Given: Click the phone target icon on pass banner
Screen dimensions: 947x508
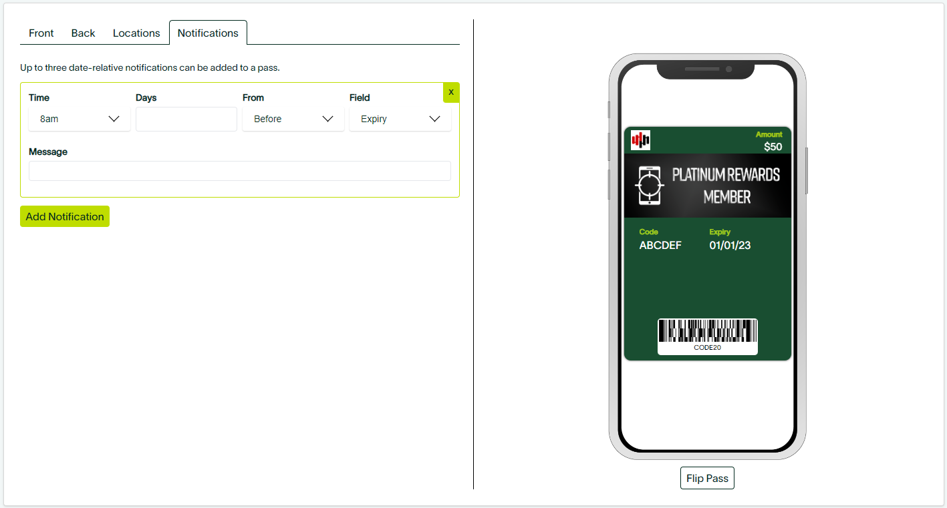Looking at the screenshot, I should point(649,186).
